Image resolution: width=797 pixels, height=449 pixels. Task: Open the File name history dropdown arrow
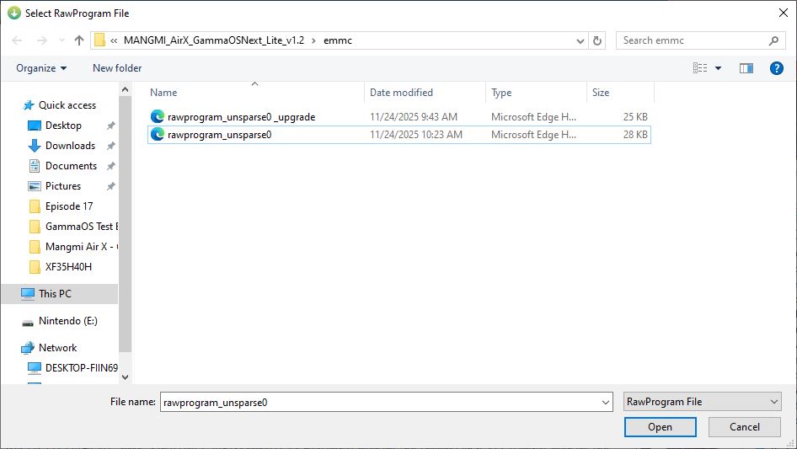click(x=605, y=403)
